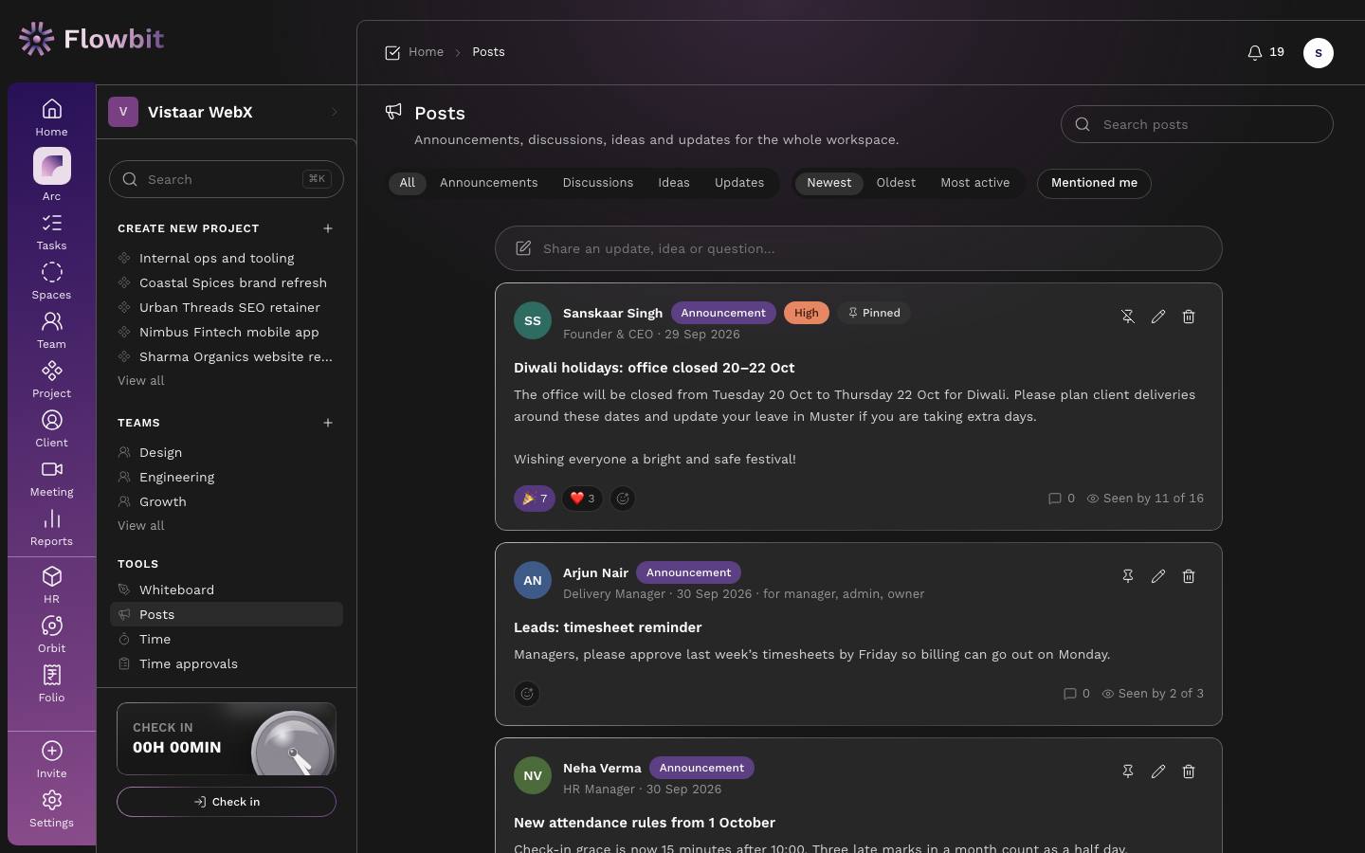
Task: Open notifications bell showing 19
Action: click(x=1265, y=52)
